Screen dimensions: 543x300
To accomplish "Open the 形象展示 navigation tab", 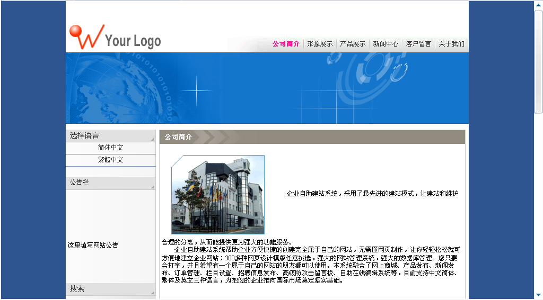I will pos(320,44).
